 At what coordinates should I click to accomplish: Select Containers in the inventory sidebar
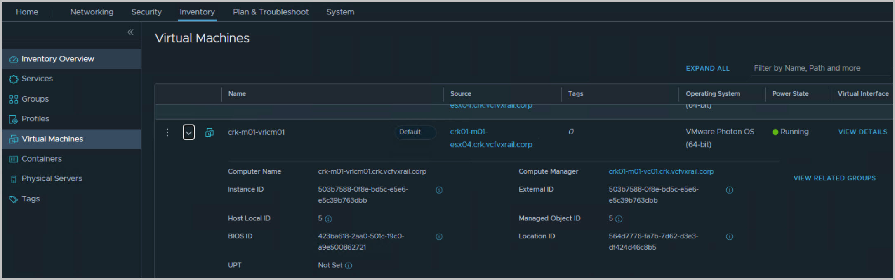[41, 159]
